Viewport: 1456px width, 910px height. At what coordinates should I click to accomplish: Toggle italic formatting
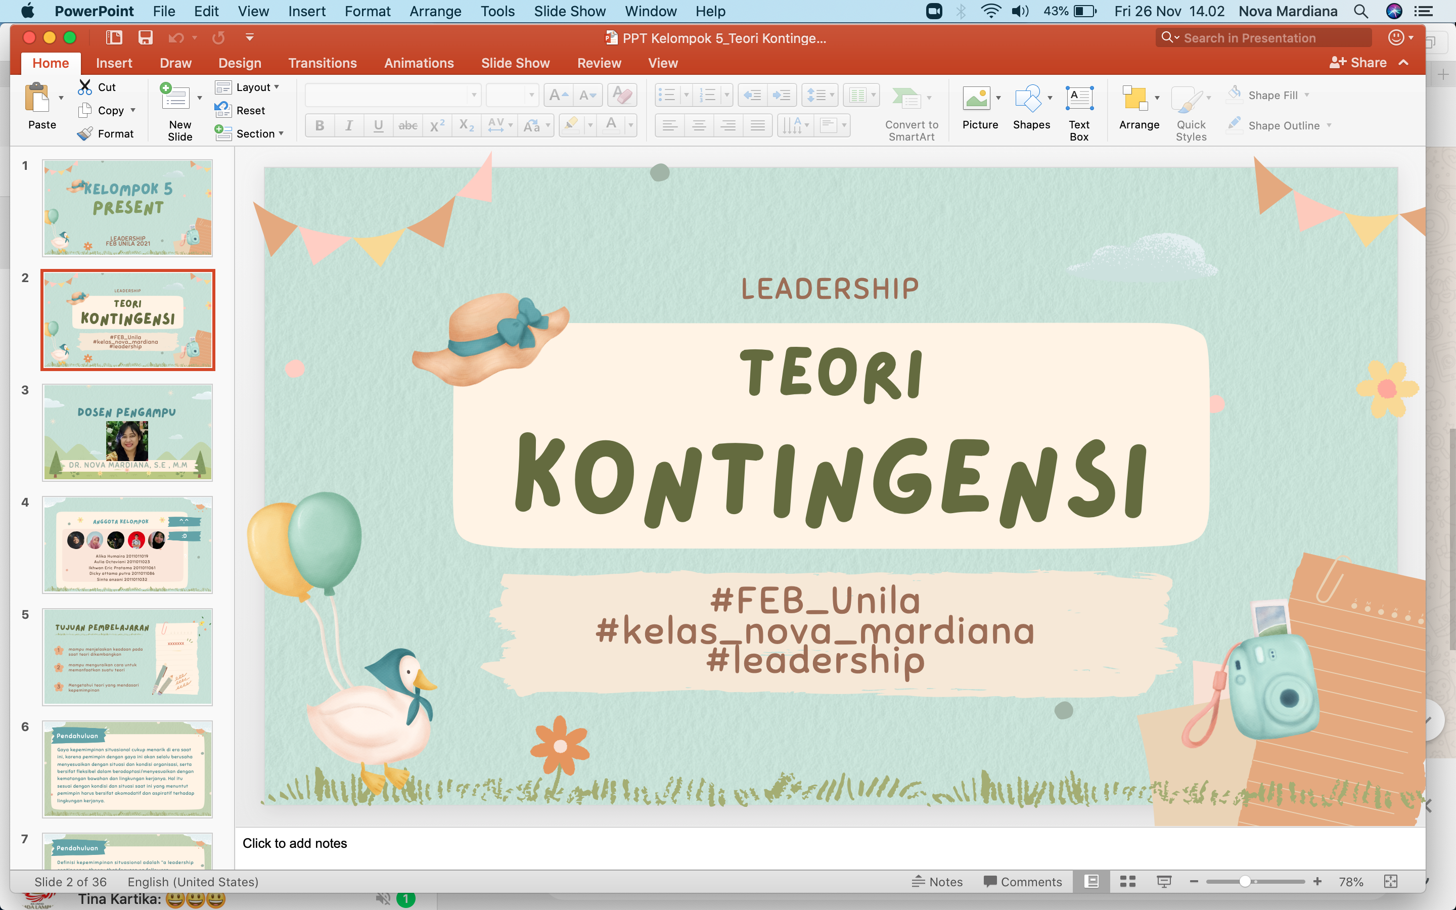tap(349, 125)
